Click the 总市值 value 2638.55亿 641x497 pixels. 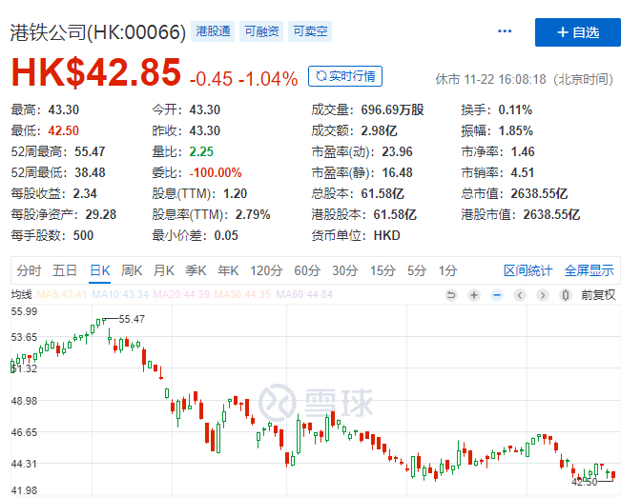click(x=539, y=193)
